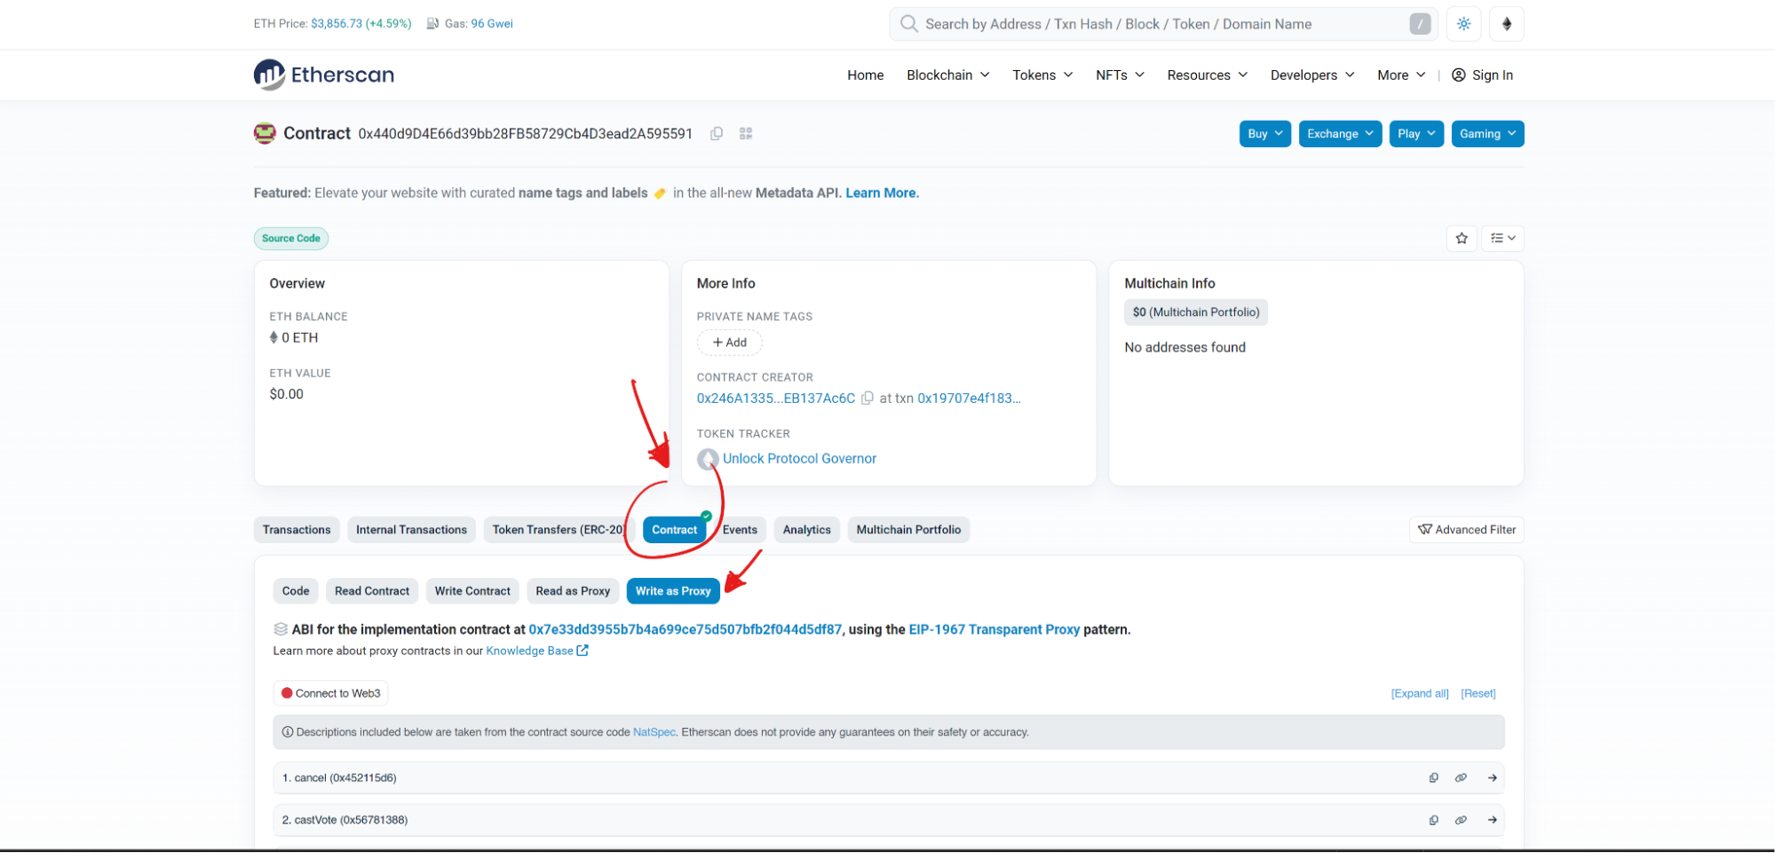Viewport: 1775px width, 853px height.
Task: Toggle the light/dark theme sun icon
Action: [1463, 24]
